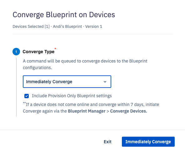Click the vertical step connector line below step 1
This screenshot has height=152, width=185.
click(x=16, y=87)
